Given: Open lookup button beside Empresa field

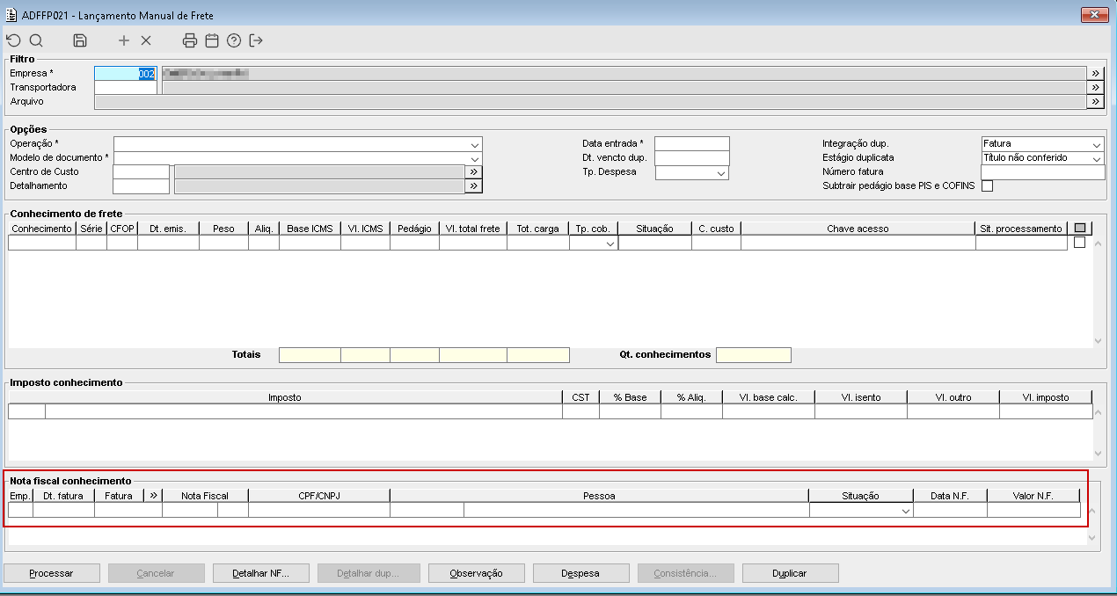Looking at the screenshot, I should point(1096,74).
